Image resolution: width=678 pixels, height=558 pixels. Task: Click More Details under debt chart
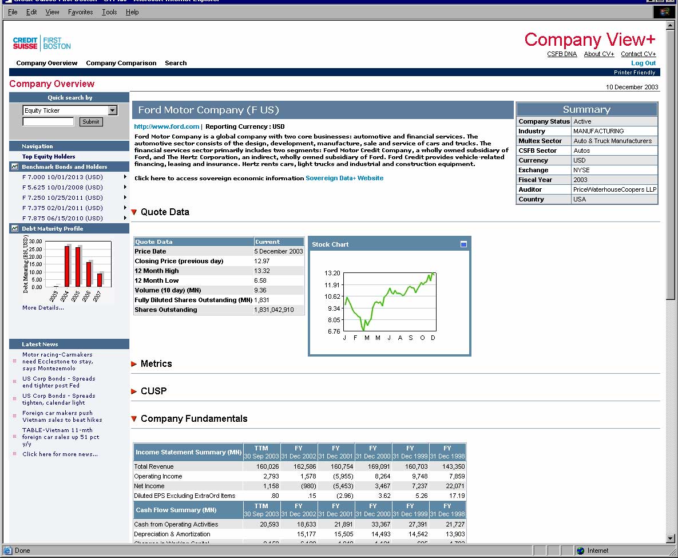tap(43, 307)
